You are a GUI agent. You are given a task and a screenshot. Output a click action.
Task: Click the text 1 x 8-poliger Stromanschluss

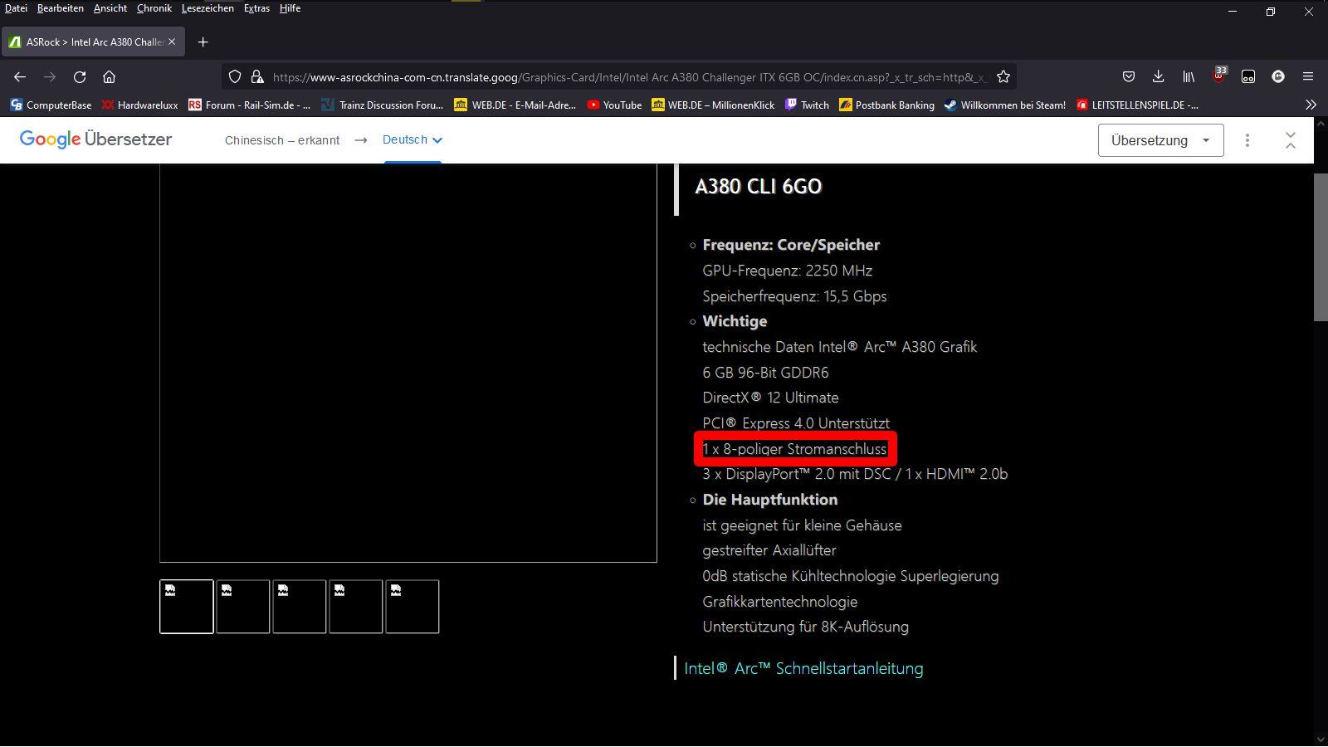[794, 449]
